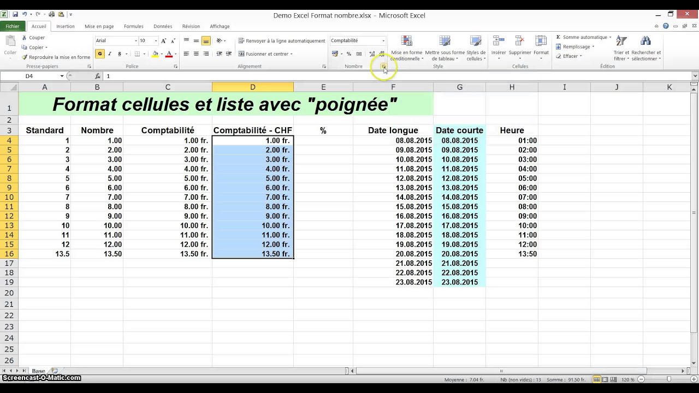Open Nombre dialog launcher arrow
This screenshot has height=393, width=699.
coord(383,67)
